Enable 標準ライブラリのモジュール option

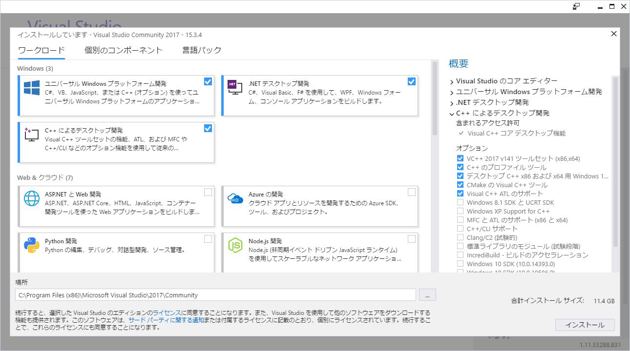click(460, 246)
